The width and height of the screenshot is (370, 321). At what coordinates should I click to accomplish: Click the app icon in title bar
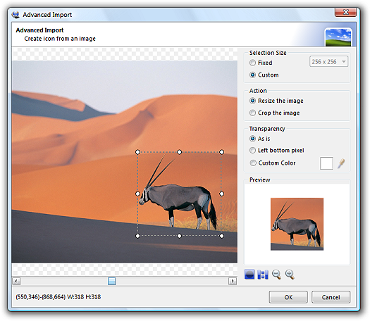pyautogui.click(x=16, y=15)
